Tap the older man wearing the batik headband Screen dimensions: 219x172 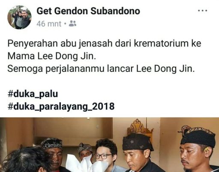[x=53, y=154]
